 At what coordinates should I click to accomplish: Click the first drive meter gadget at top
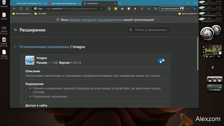click(x=210, y=2)
